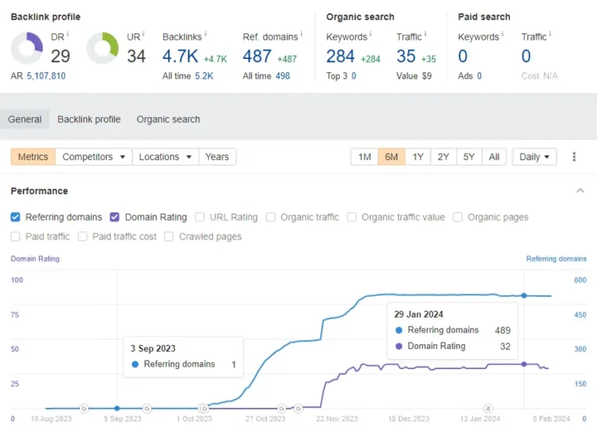Select the 1Y time range button
597x432 pixels.
click(417, 157)
